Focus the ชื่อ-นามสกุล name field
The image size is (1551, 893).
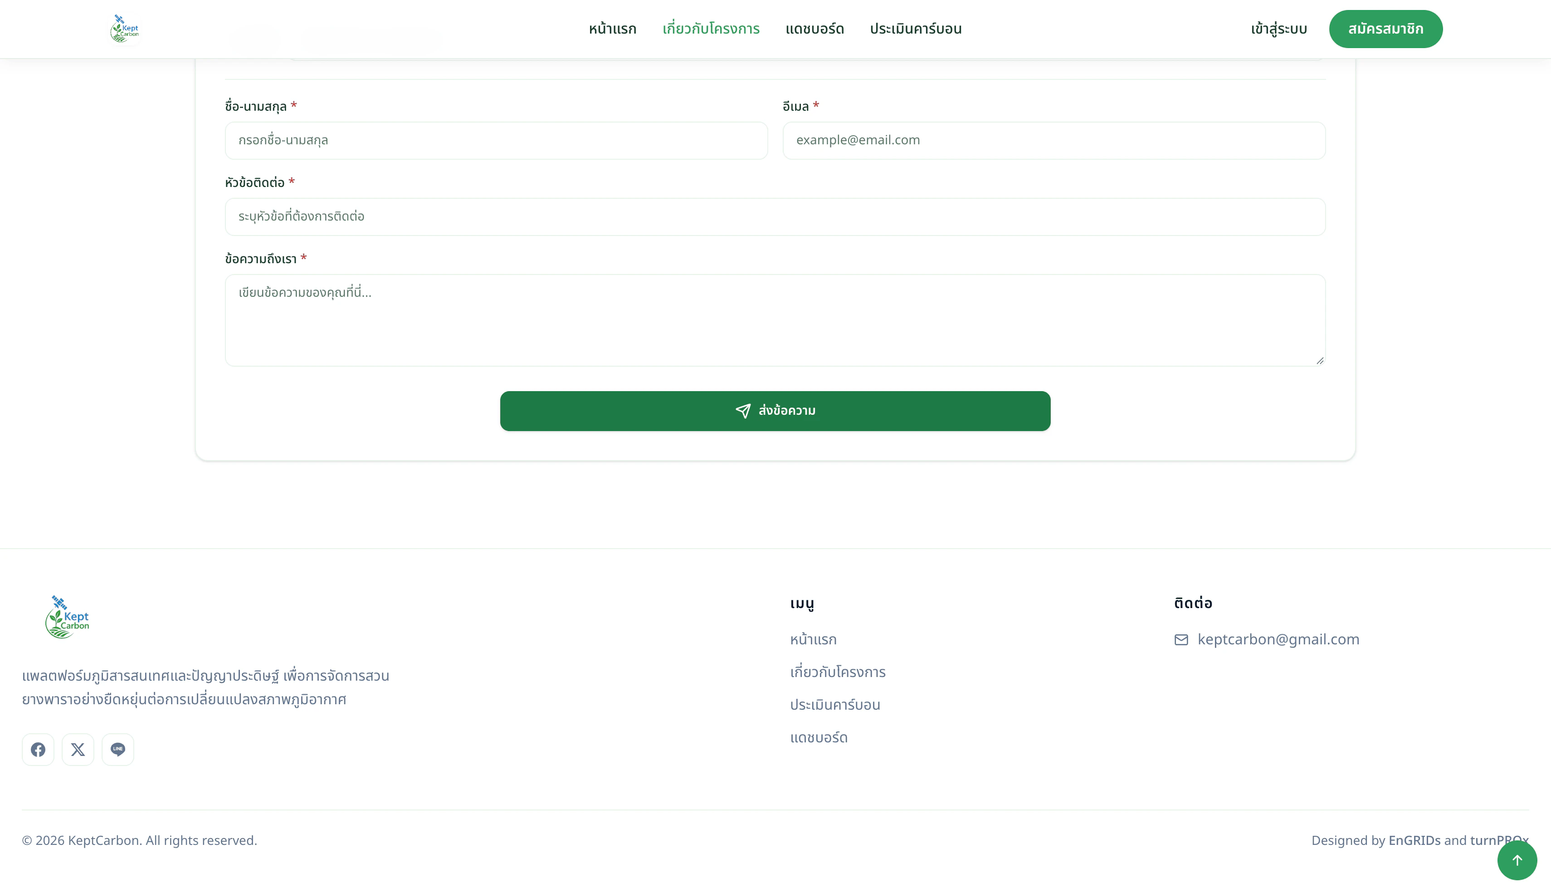[x=497, y=141]
